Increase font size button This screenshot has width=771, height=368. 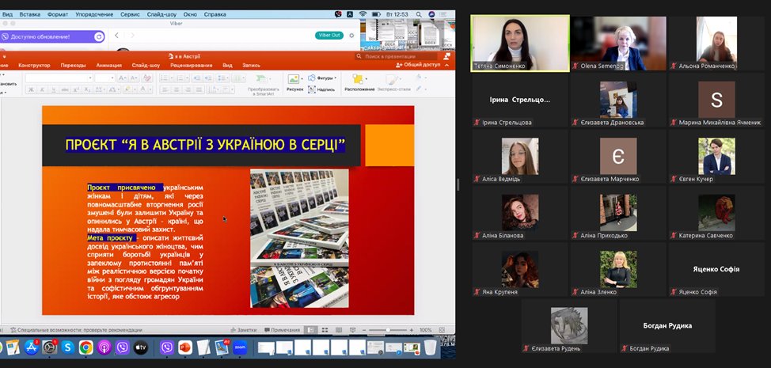tap(123, 78)
